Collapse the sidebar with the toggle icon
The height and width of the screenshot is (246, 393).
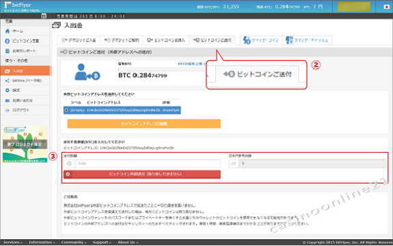[44, 16]
